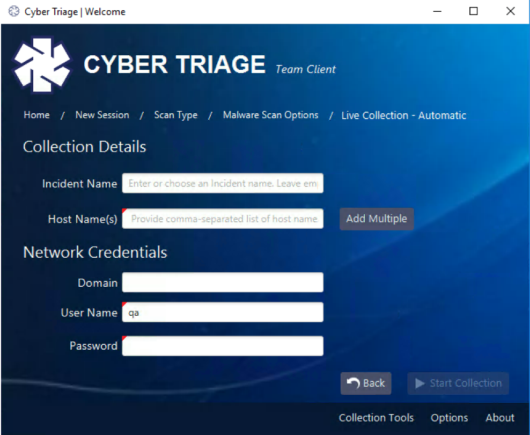Open the New Session breadcrumb link
The image size is (530, 435).
click(102, 115)
